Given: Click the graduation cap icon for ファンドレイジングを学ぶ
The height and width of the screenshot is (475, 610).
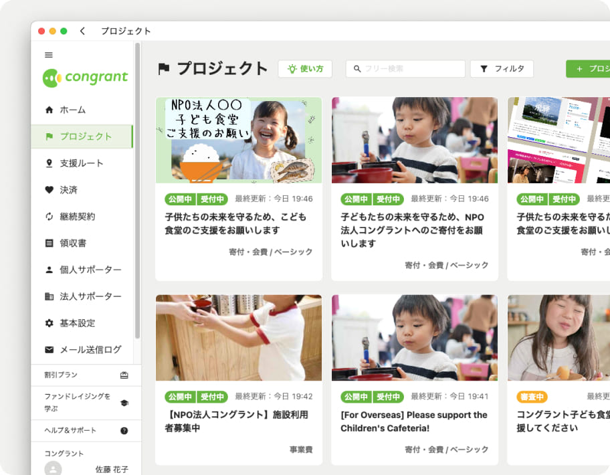Looking at the screenshot, I should [124, 403].
